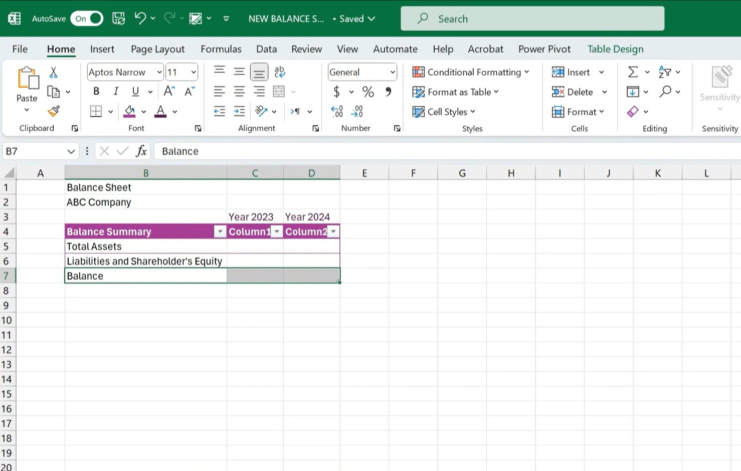
Task: Increase font size with larger A icon
Action: pyautogui.click(x=169, y=91)
